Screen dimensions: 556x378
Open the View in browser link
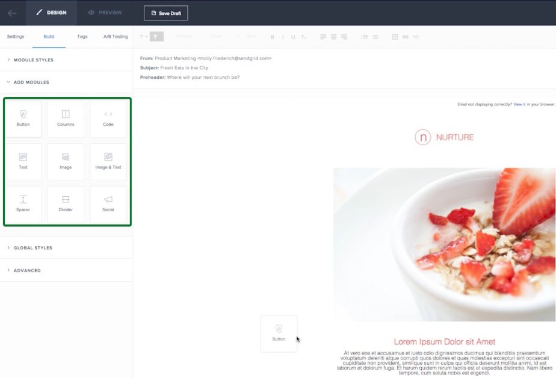click(x=517, y=104)
